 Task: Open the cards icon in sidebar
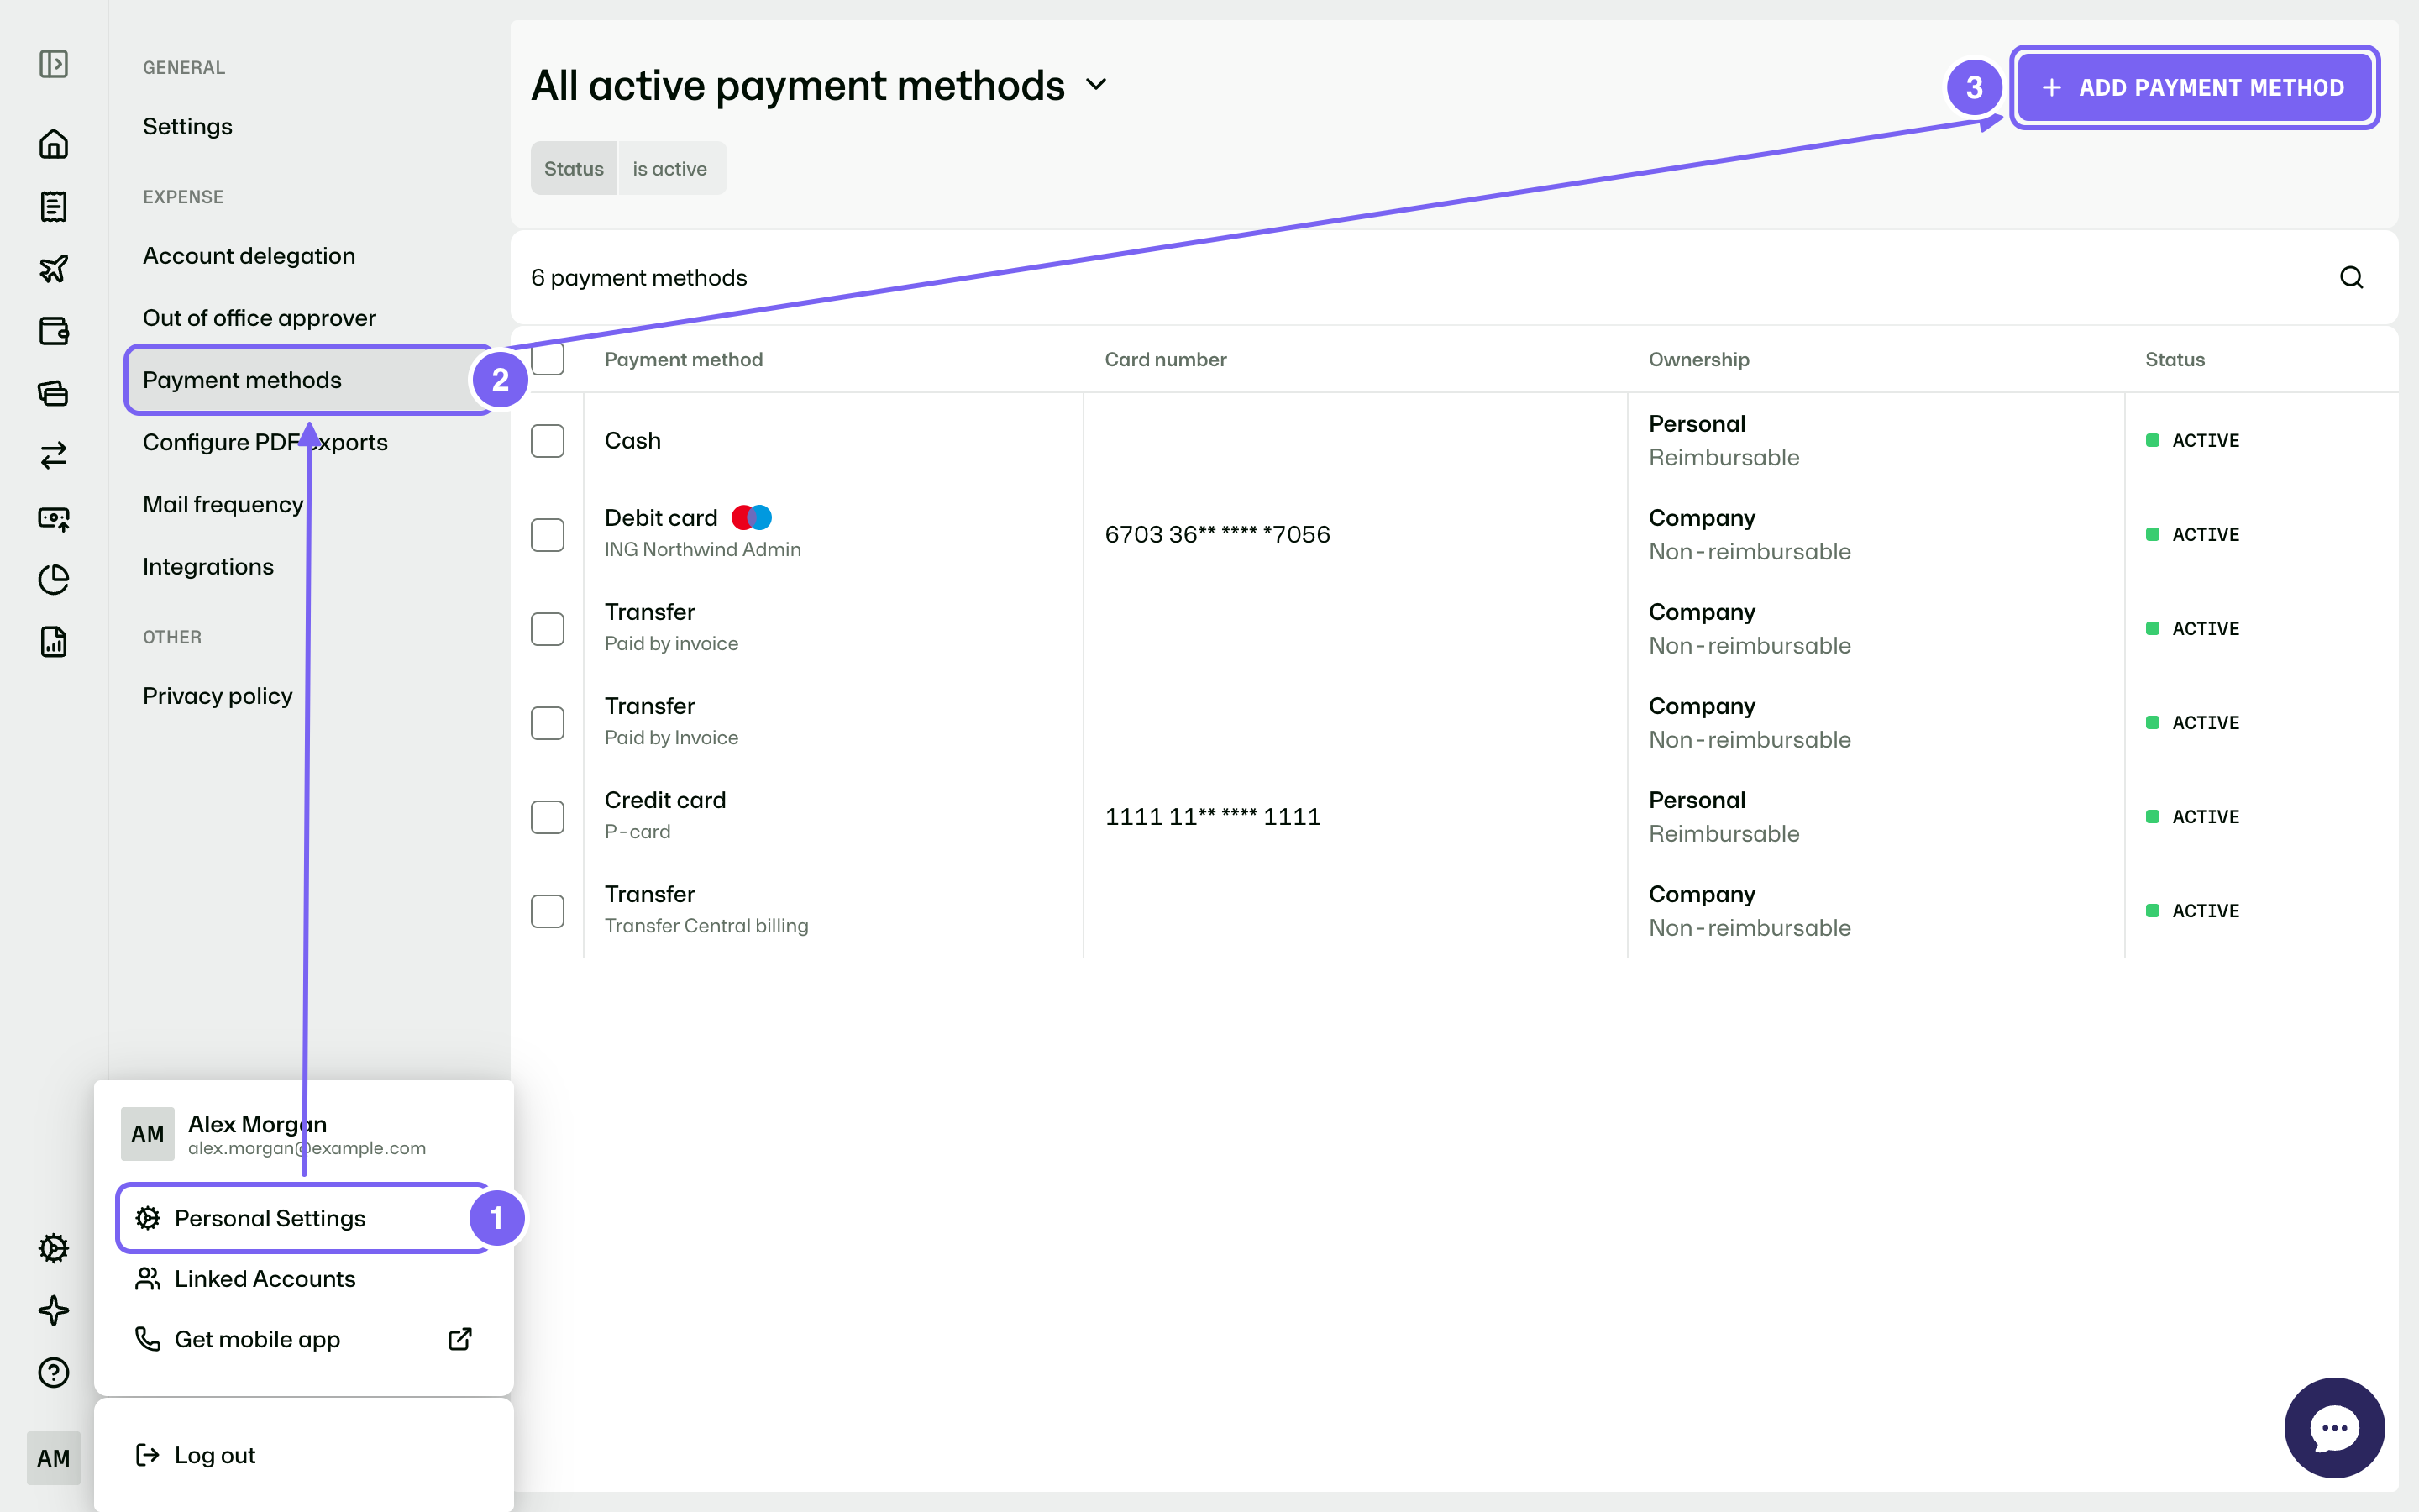pos(53,393)
